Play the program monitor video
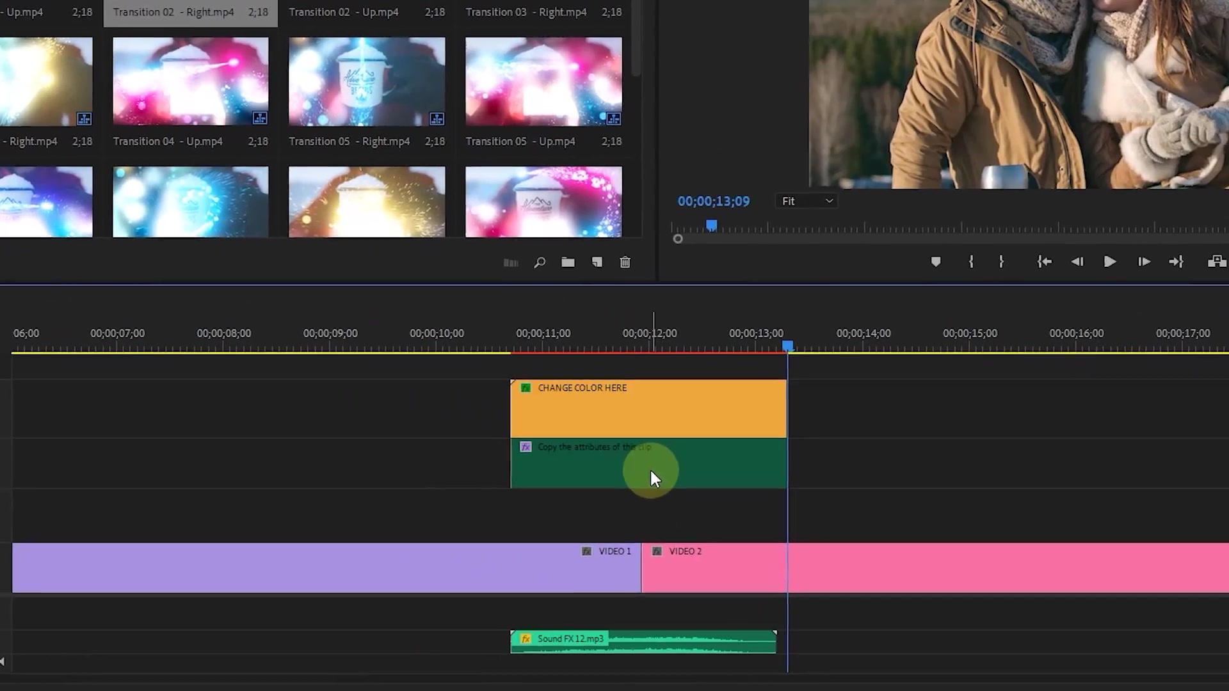This screenshot has height=691, width=1229. (1110, 262)
